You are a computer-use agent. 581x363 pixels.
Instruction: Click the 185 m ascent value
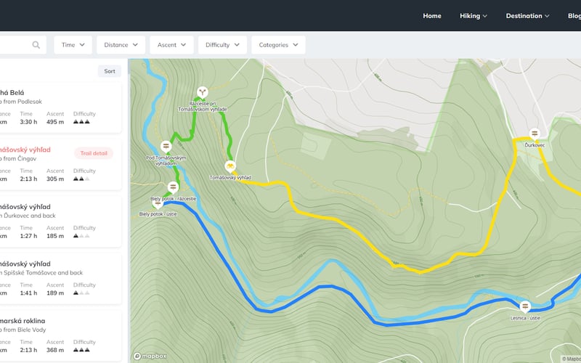click(x=55, y=236)
